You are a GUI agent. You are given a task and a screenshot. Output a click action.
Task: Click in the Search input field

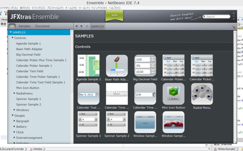click(x=216, y=17)
